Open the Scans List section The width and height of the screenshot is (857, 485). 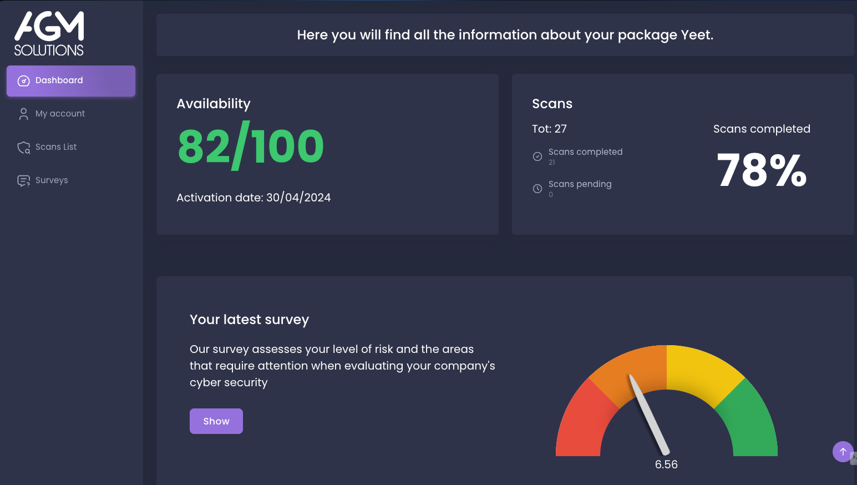point(56,147)
